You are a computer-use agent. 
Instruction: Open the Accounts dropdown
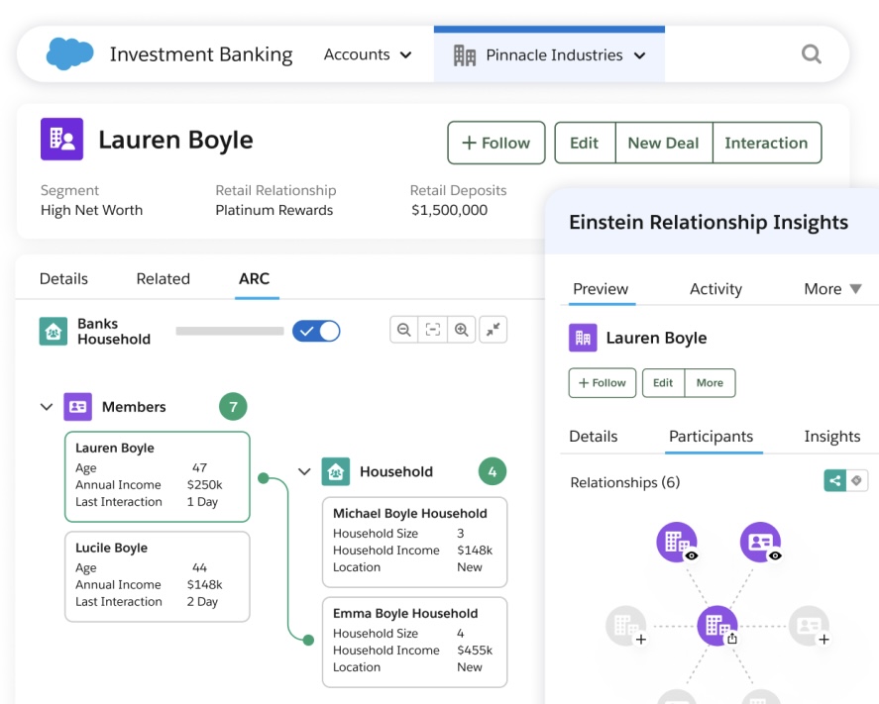(368, 54)
